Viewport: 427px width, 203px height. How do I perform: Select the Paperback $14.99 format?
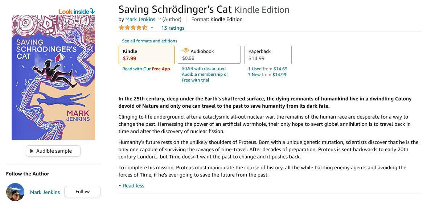[x=268, y=55]
